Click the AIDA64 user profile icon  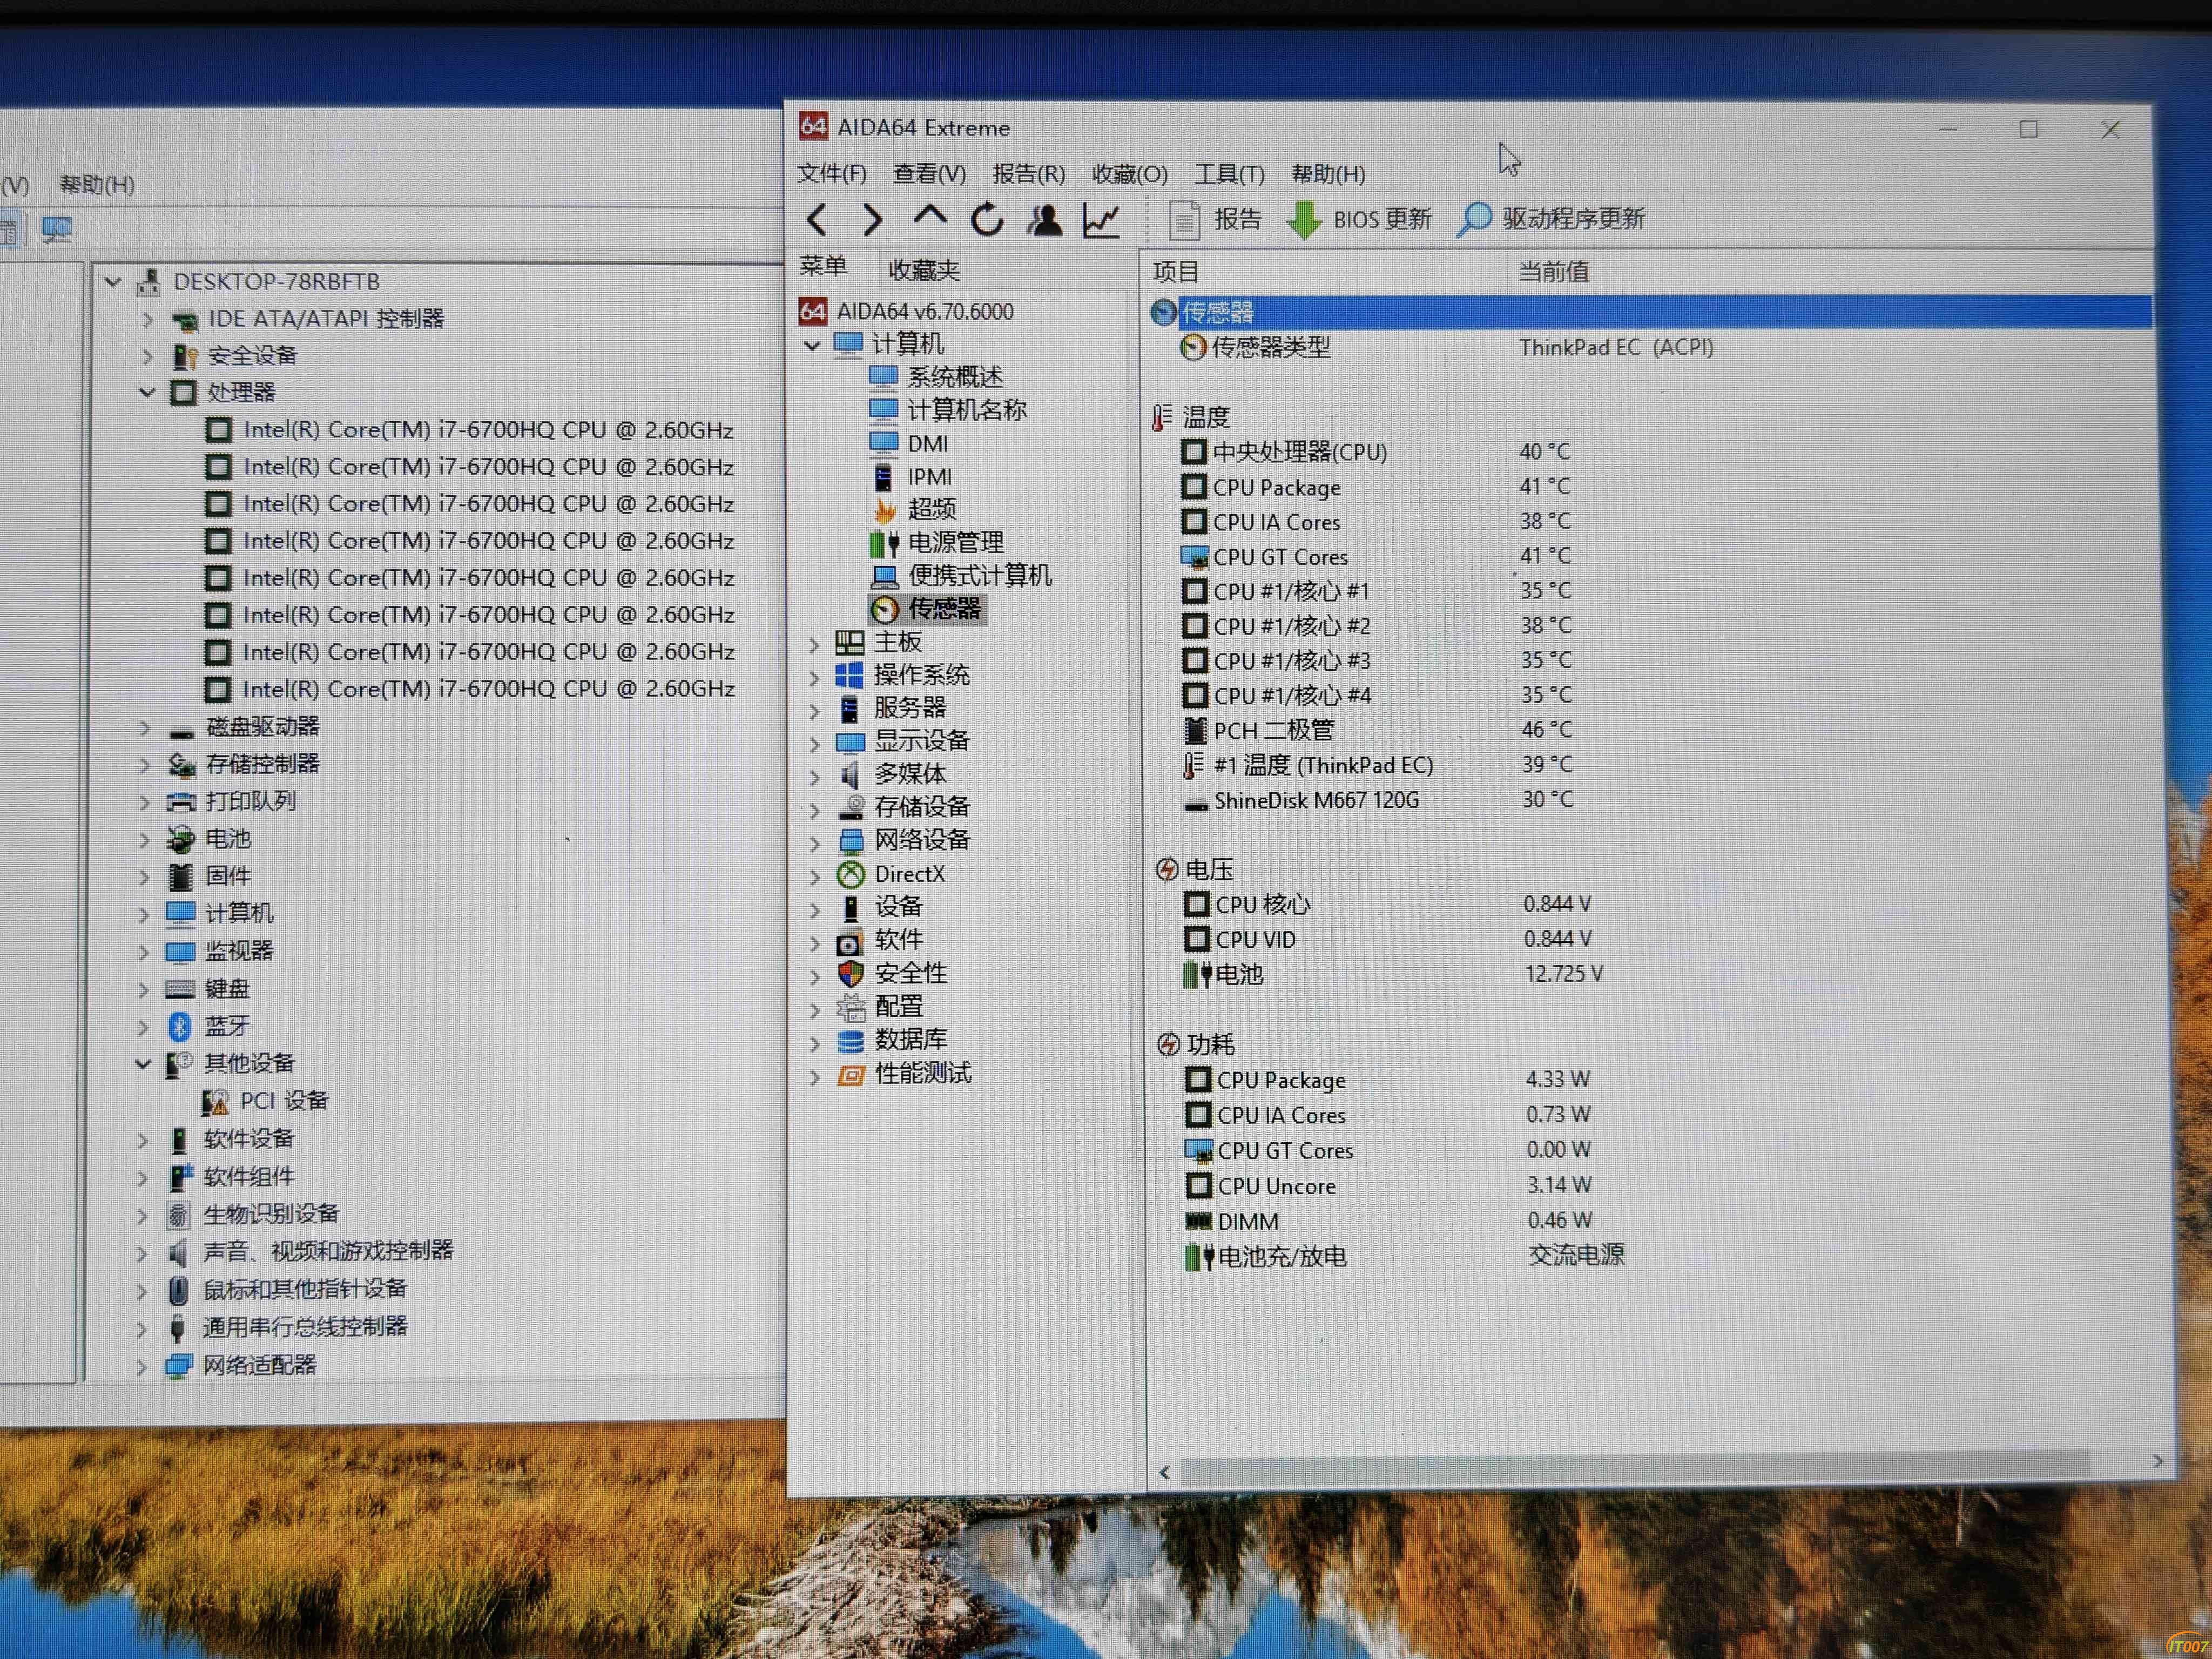[1045, 219]
